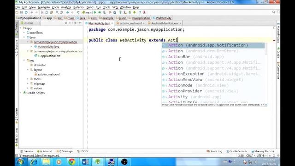Open Chrome from Windows taskbar
Viewport: 295px width, 166px height.
point(72,162)
